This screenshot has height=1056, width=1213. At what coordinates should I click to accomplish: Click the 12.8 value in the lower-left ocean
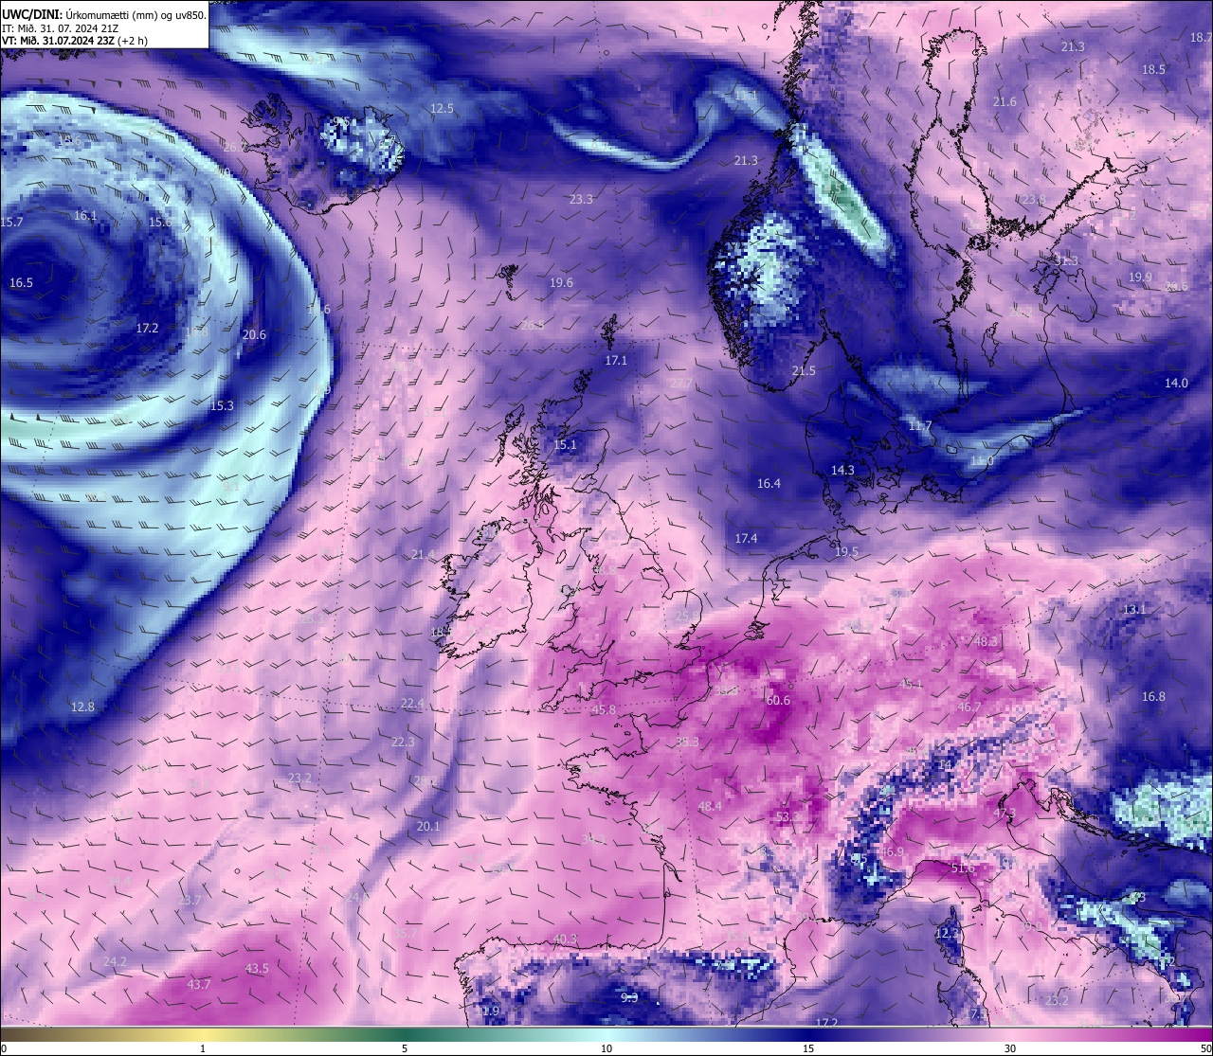click(x=82, y=707)
